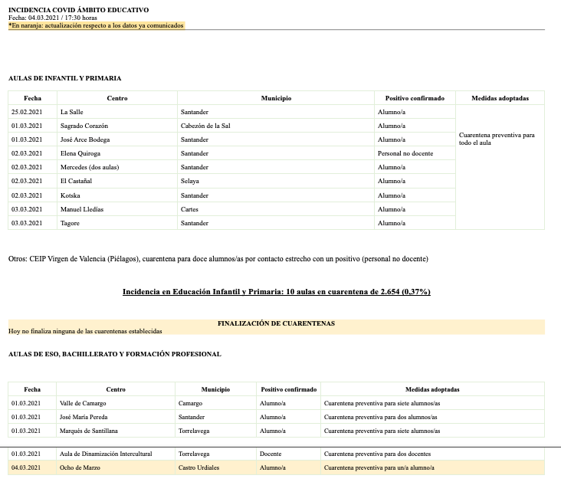Click the title 'INCIDENCIA COVID ÁMBITO EDUCATIVO'
Image resolution: width=561 pixels, height=482 pixels.
click(x=78, y=10)
